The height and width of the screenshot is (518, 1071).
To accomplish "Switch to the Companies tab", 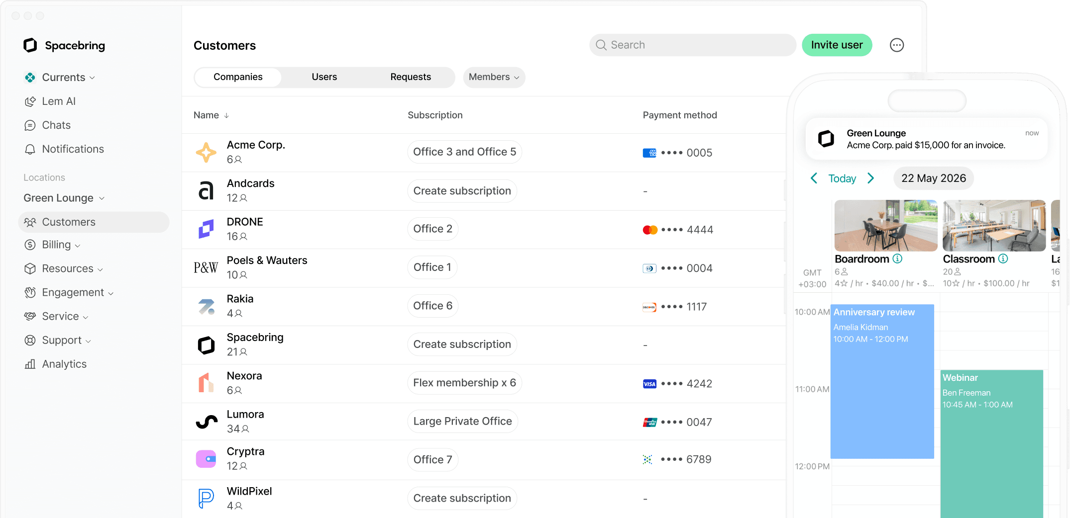I will 238,77.
